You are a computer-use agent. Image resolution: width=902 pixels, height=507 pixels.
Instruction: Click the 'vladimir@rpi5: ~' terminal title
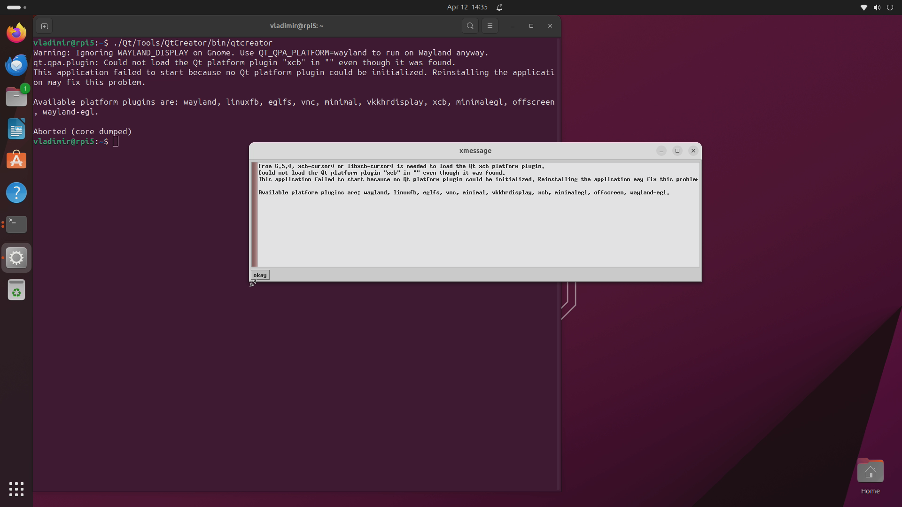click(296, 26)
